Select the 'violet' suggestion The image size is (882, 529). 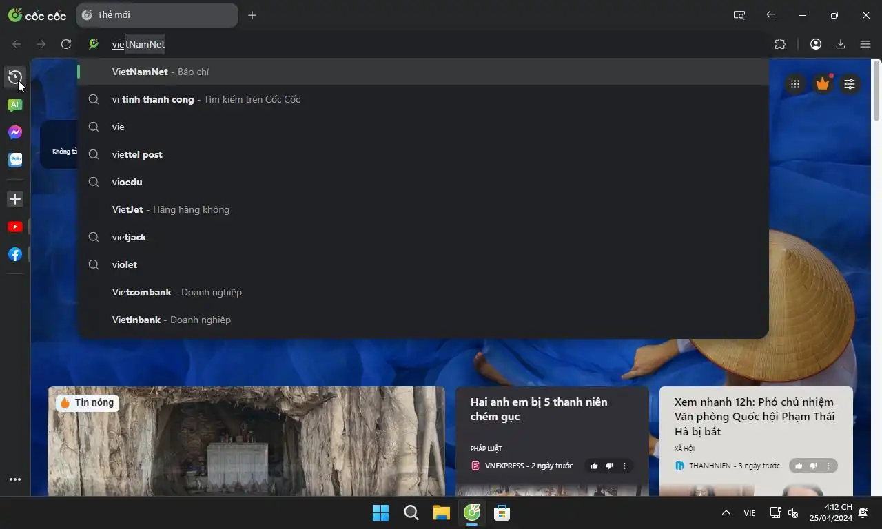coord(423,264)
